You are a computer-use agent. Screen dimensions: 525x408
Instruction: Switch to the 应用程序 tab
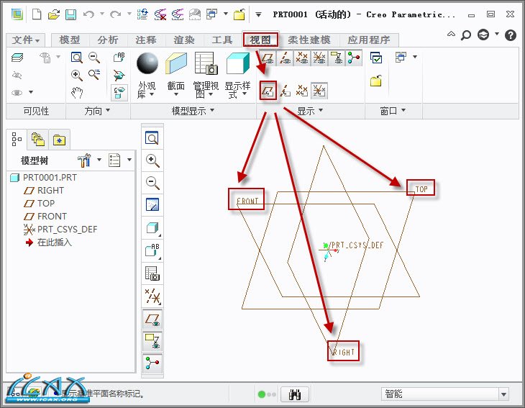(369, 40)
